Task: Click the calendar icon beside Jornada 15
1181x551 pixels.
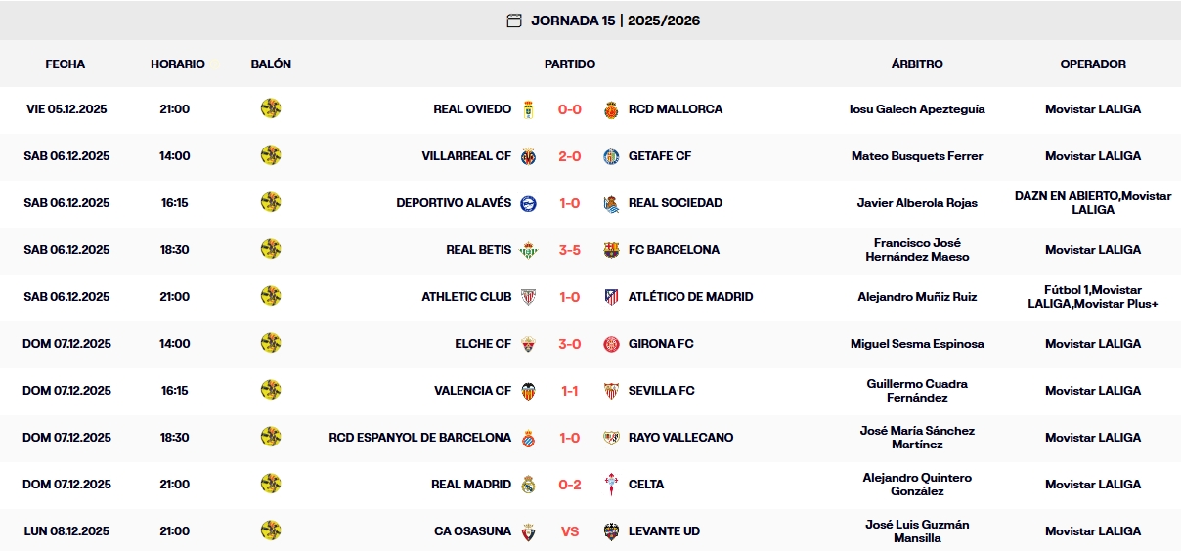Action: click(x=514, y=21)
